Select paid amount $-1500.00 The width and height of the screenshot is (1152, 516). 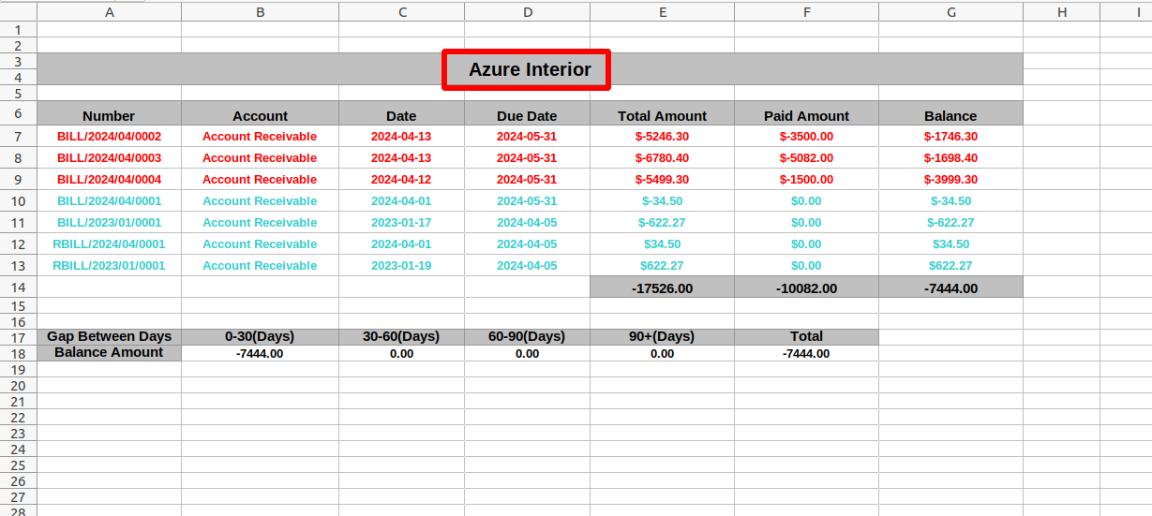pos(806,180)
